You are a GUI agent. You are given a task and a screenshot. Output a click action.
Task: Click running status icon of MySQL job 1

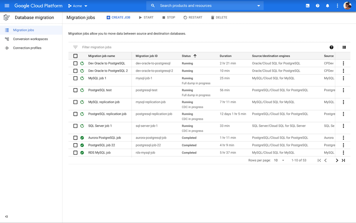(82, 78)
